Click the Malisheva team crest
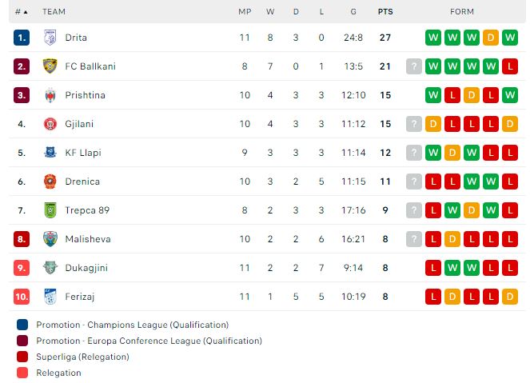 pyautogui.click(x=50, y=239)
